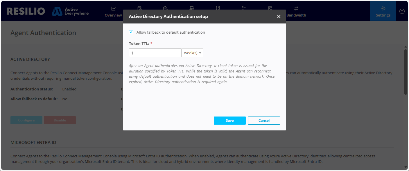Click the help question mark icon
This screenshot has width=409, height=171.
[x=402, y=11]
